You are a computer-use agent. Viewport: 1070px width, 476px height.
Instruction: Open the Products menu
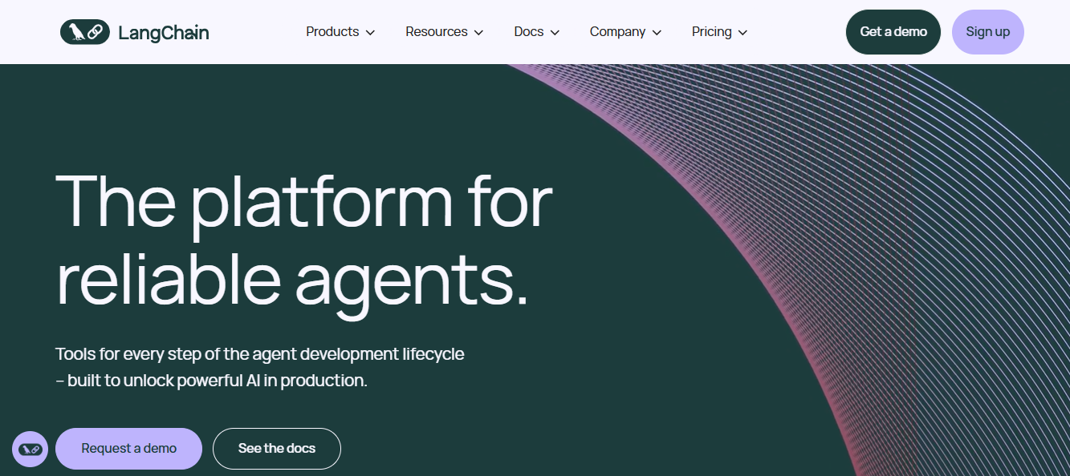[340, 32]
